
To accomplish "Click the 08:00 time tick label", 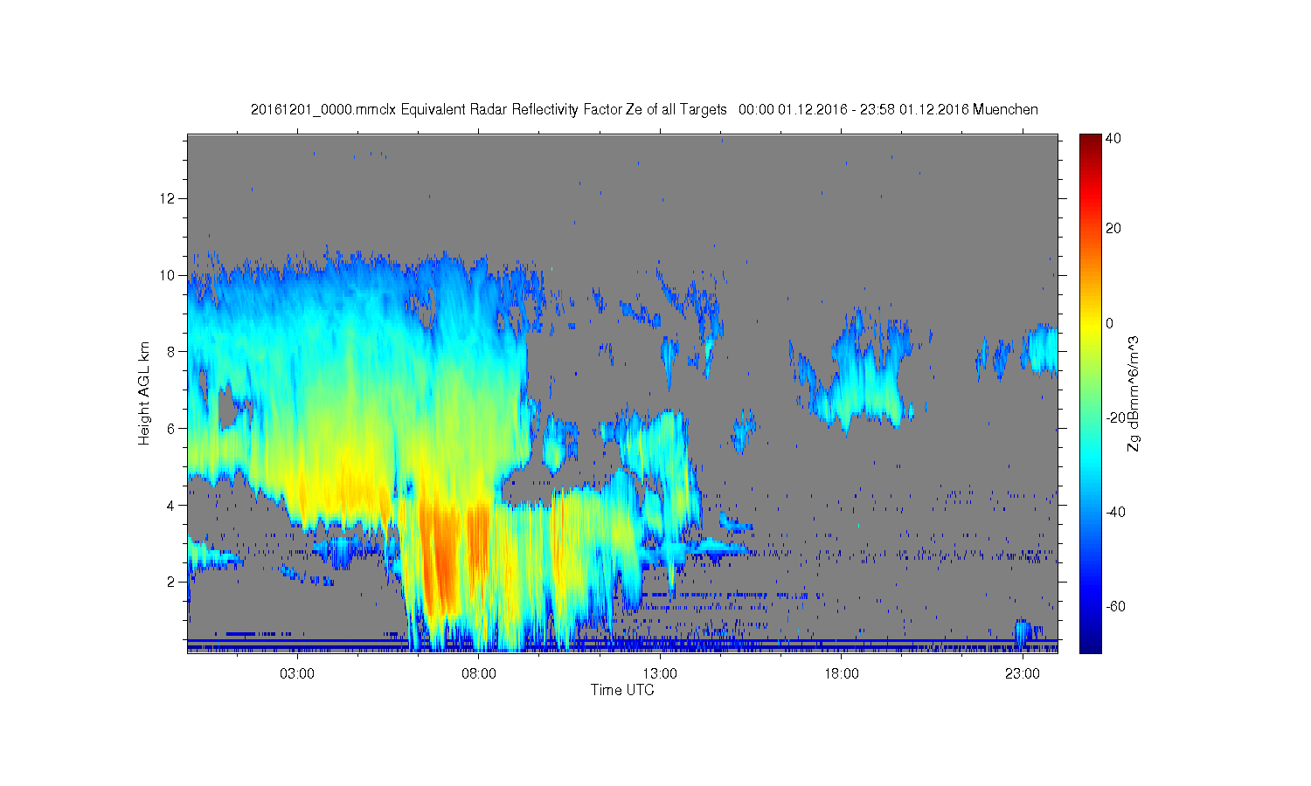I will (479, 674).
